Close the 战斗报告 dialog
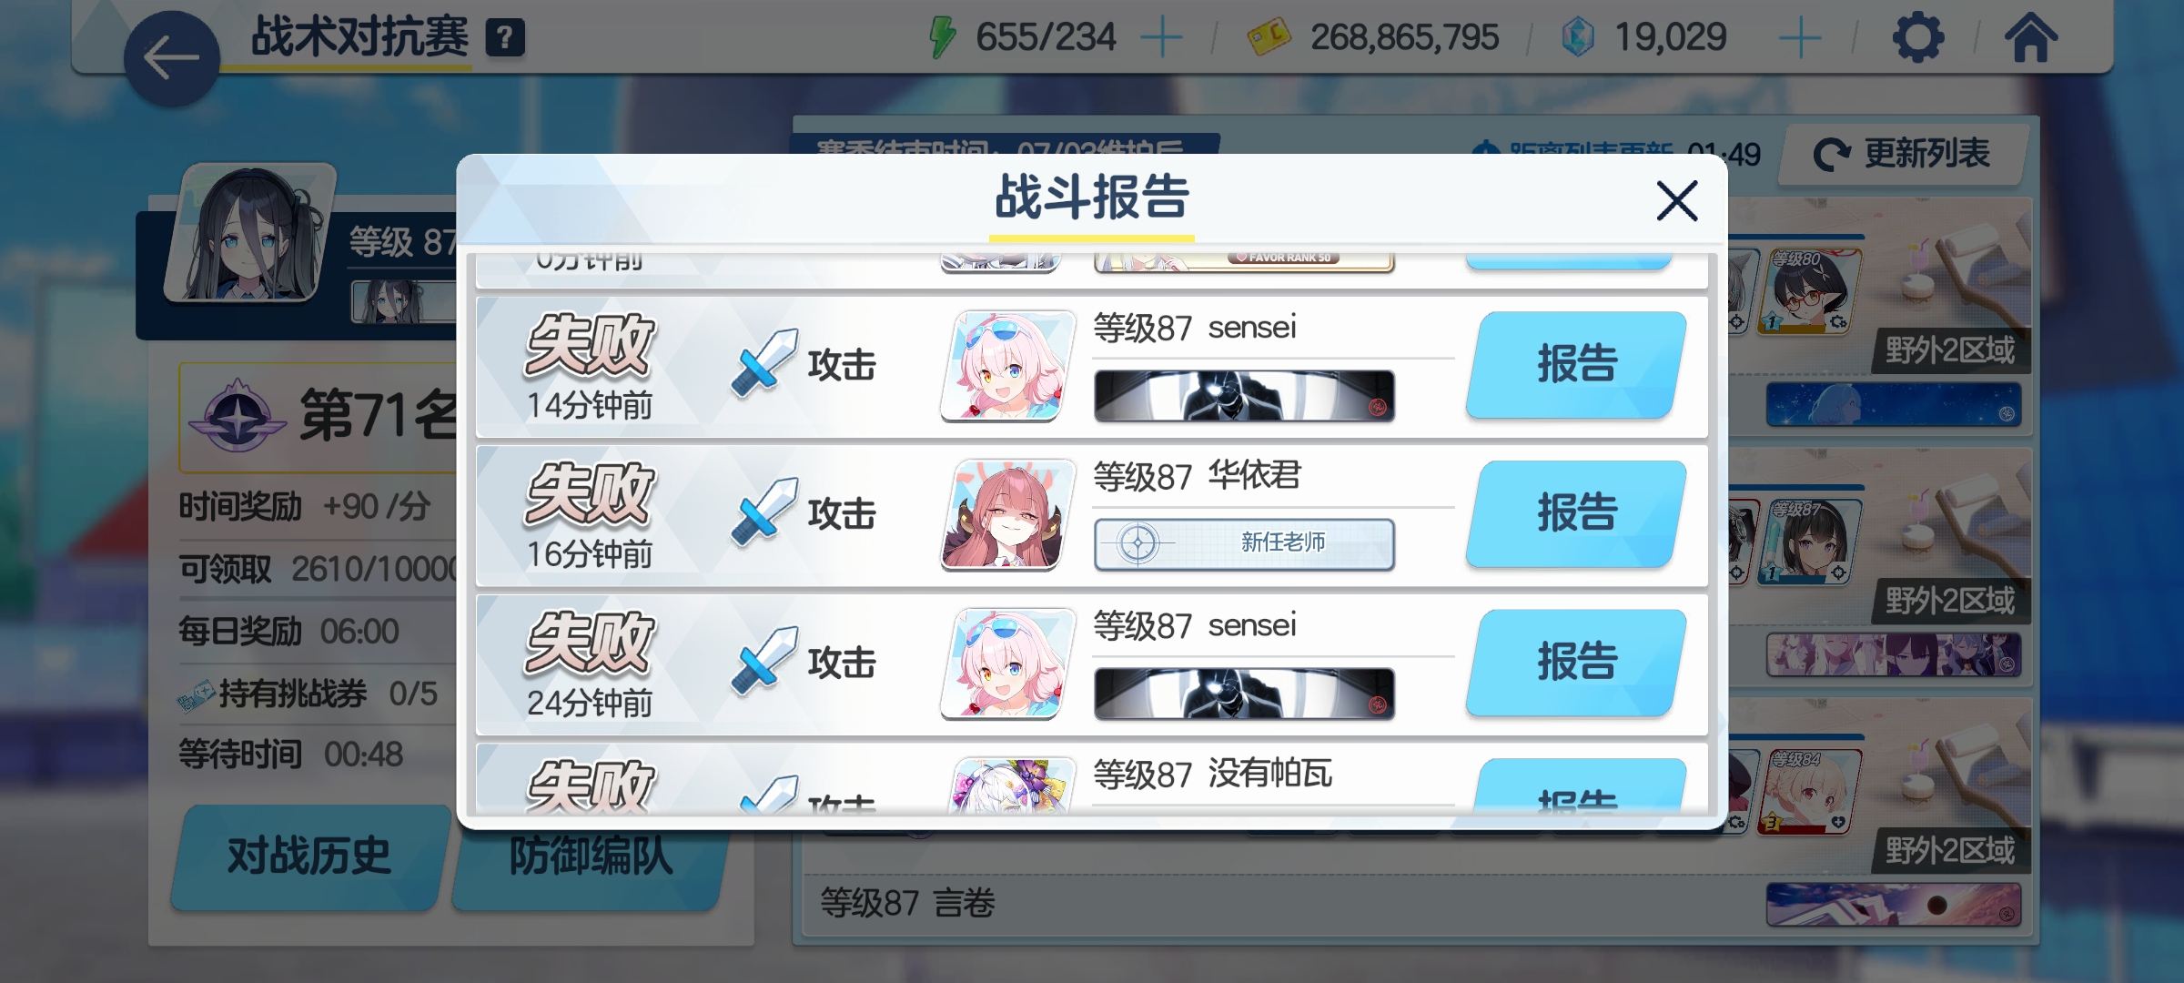 (x=1677, y=200)
